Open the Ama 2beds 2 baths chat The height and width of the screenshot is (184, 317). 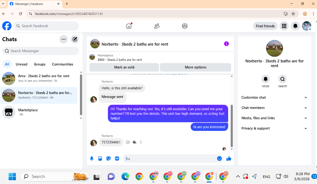[39, 78]
